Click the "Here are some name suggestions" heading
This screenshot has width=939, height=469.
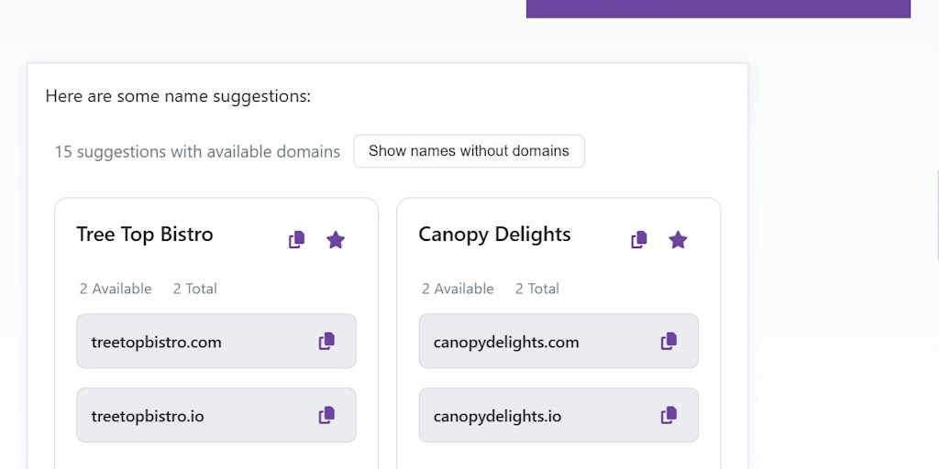click(178, 96)
